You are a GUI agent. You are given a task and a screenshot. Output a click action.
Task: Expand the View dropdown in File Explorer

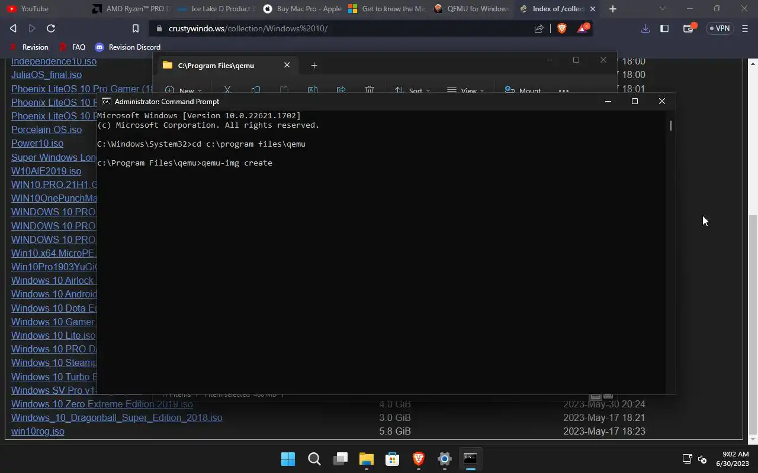(465, 90)
